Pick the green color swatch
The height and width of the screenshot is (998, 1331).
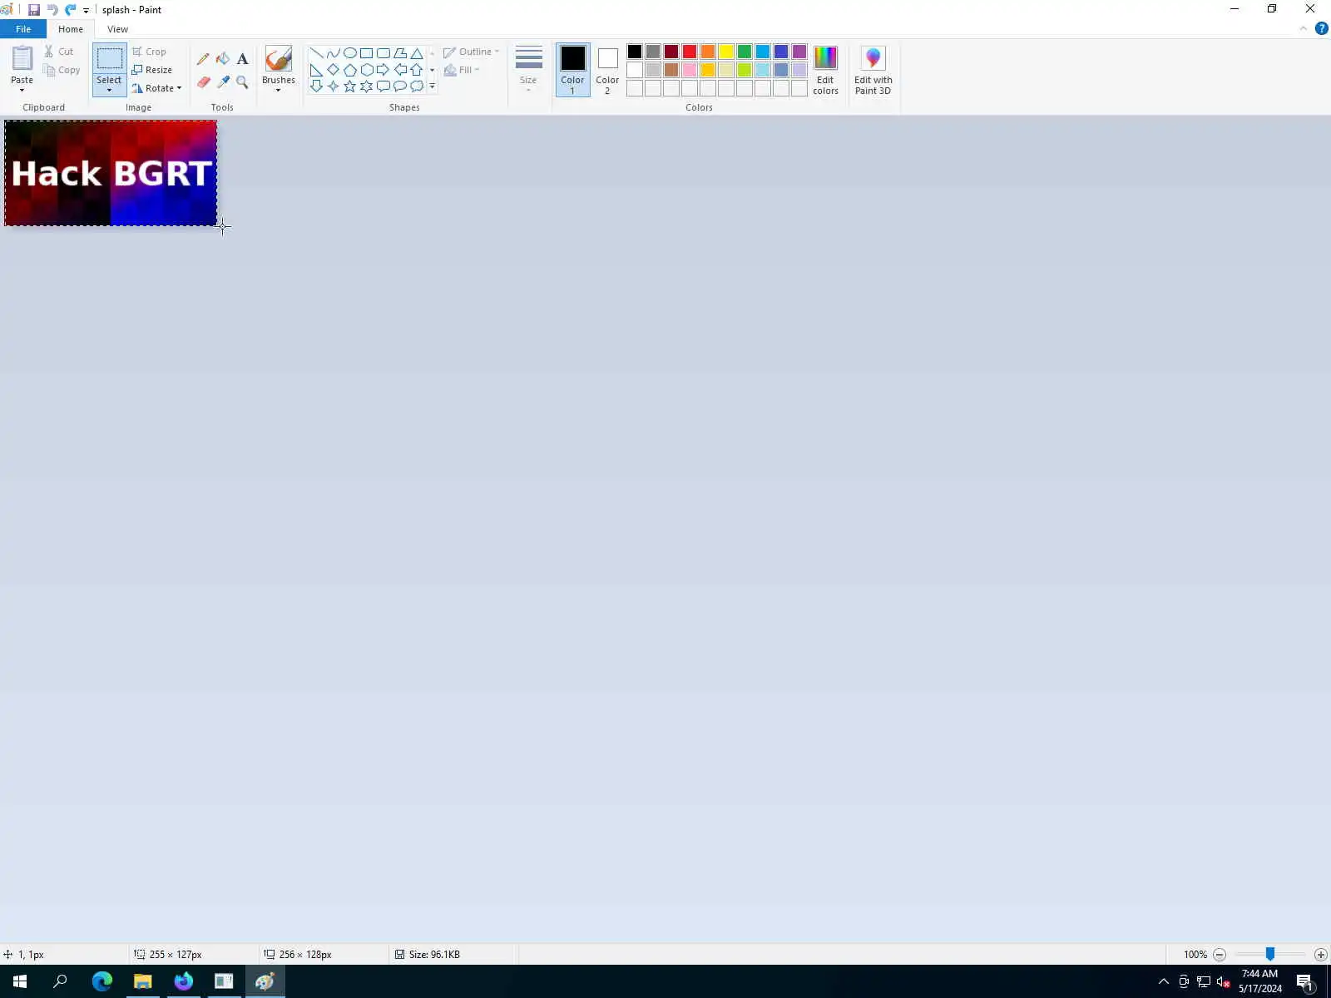(x=745, y=52)
